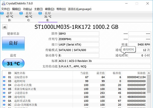Select the 寻道错误率 attribute row
This screenshot has width=153, height=108.
(x=74, y=93)
